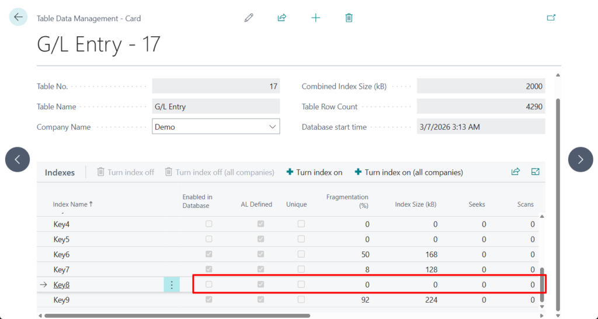Click the Database start time field
The width and height of the screenshot is (598, 319).
pos(481,127)
